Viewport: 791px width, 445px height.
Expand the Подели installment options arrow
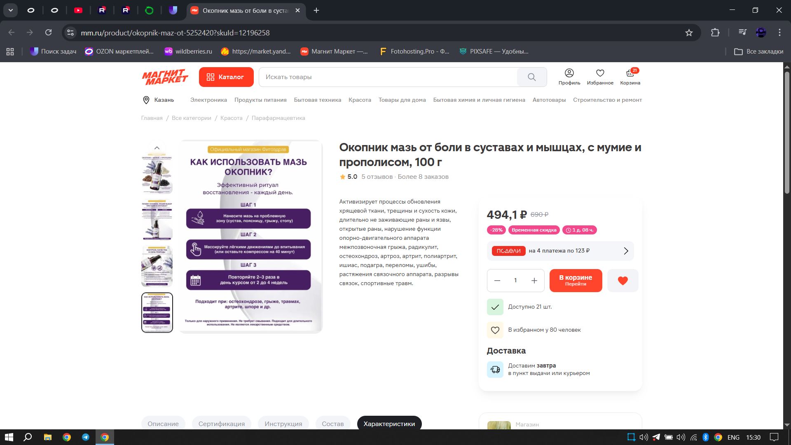click(626, 251)
